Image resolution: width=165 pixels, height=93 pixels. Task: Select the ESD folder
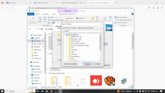click(72, 48)
